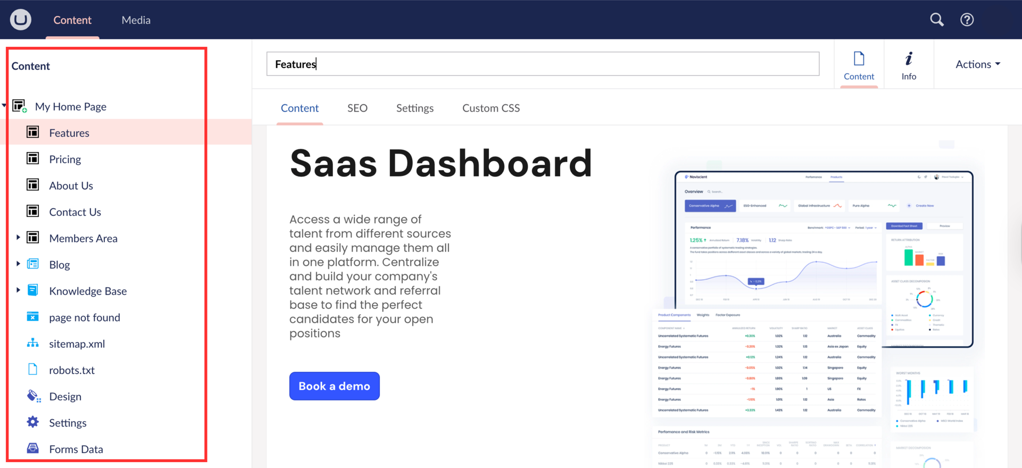This screenshot has width=1022, height=468.
Task: Expand the Knowledge Base node
Action: 18,290
